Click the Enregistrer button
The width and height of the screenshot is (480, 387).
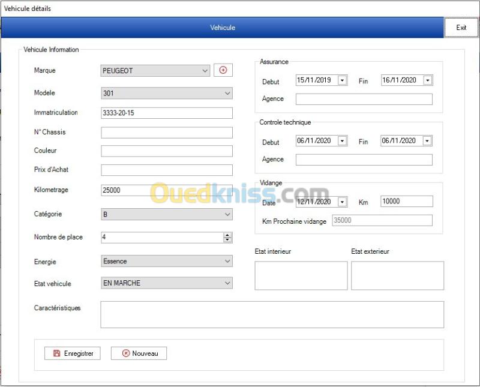point(72,353)
